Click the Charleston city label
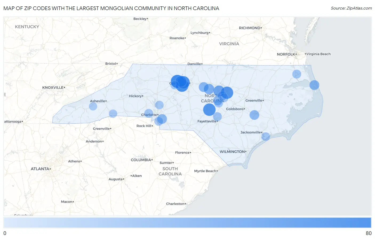The height and width of the screenshot is (239, 375). (x=175, y=204)
